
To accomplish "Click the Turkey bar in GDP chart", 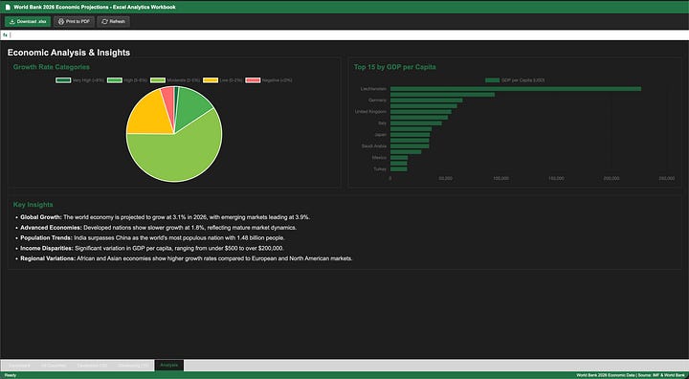I will click(x=398, y=168).
